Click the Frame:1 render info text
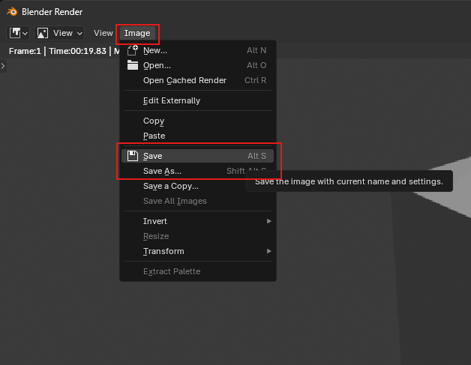This screenshot has width=471, height=365. point(64,51)
